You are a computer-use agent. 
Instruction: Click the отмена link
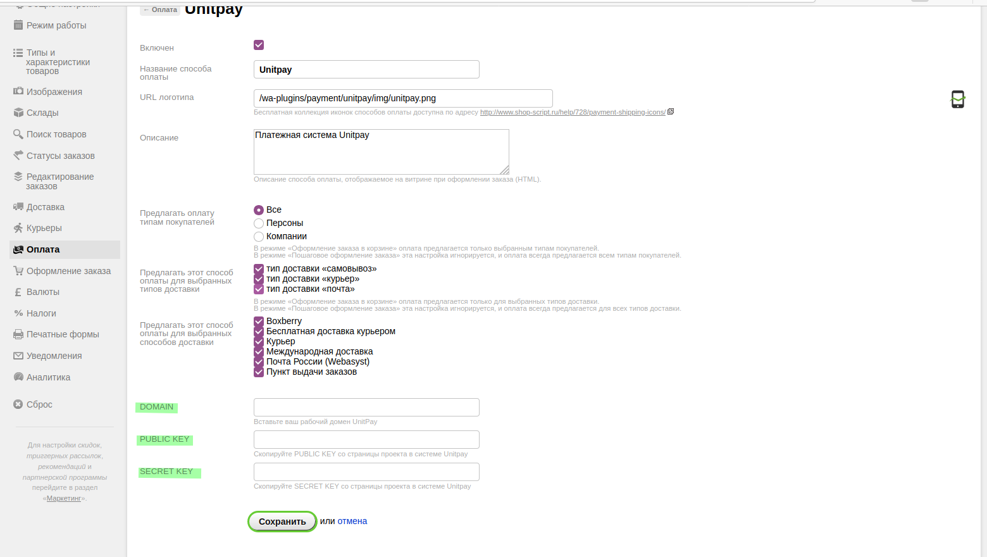click(352, 522)
